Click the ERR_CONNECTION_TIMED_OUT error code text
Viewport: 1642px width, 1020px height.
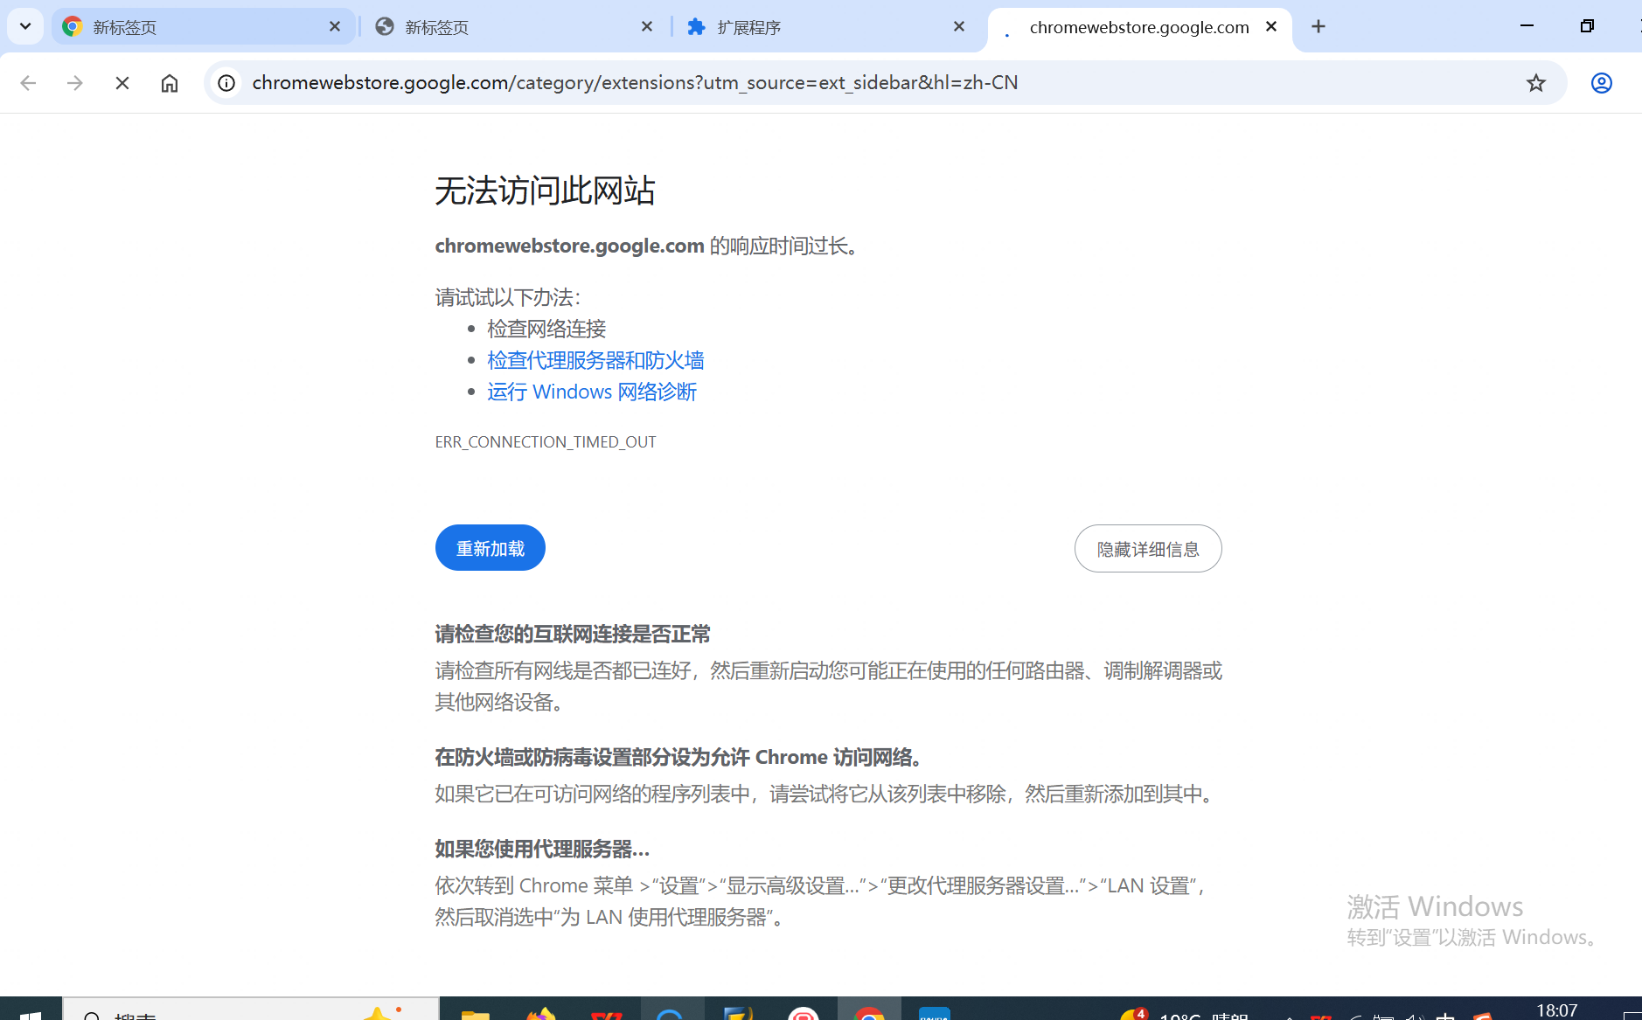tap(546, 442)
